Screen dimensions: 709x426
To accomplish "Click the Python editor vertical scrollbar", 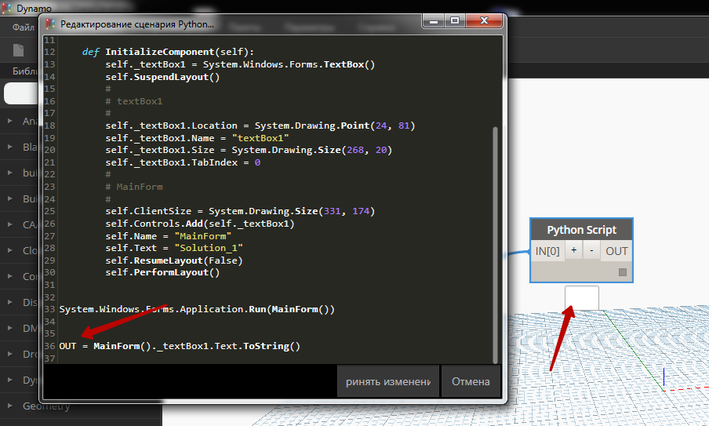I will [494, 235].
